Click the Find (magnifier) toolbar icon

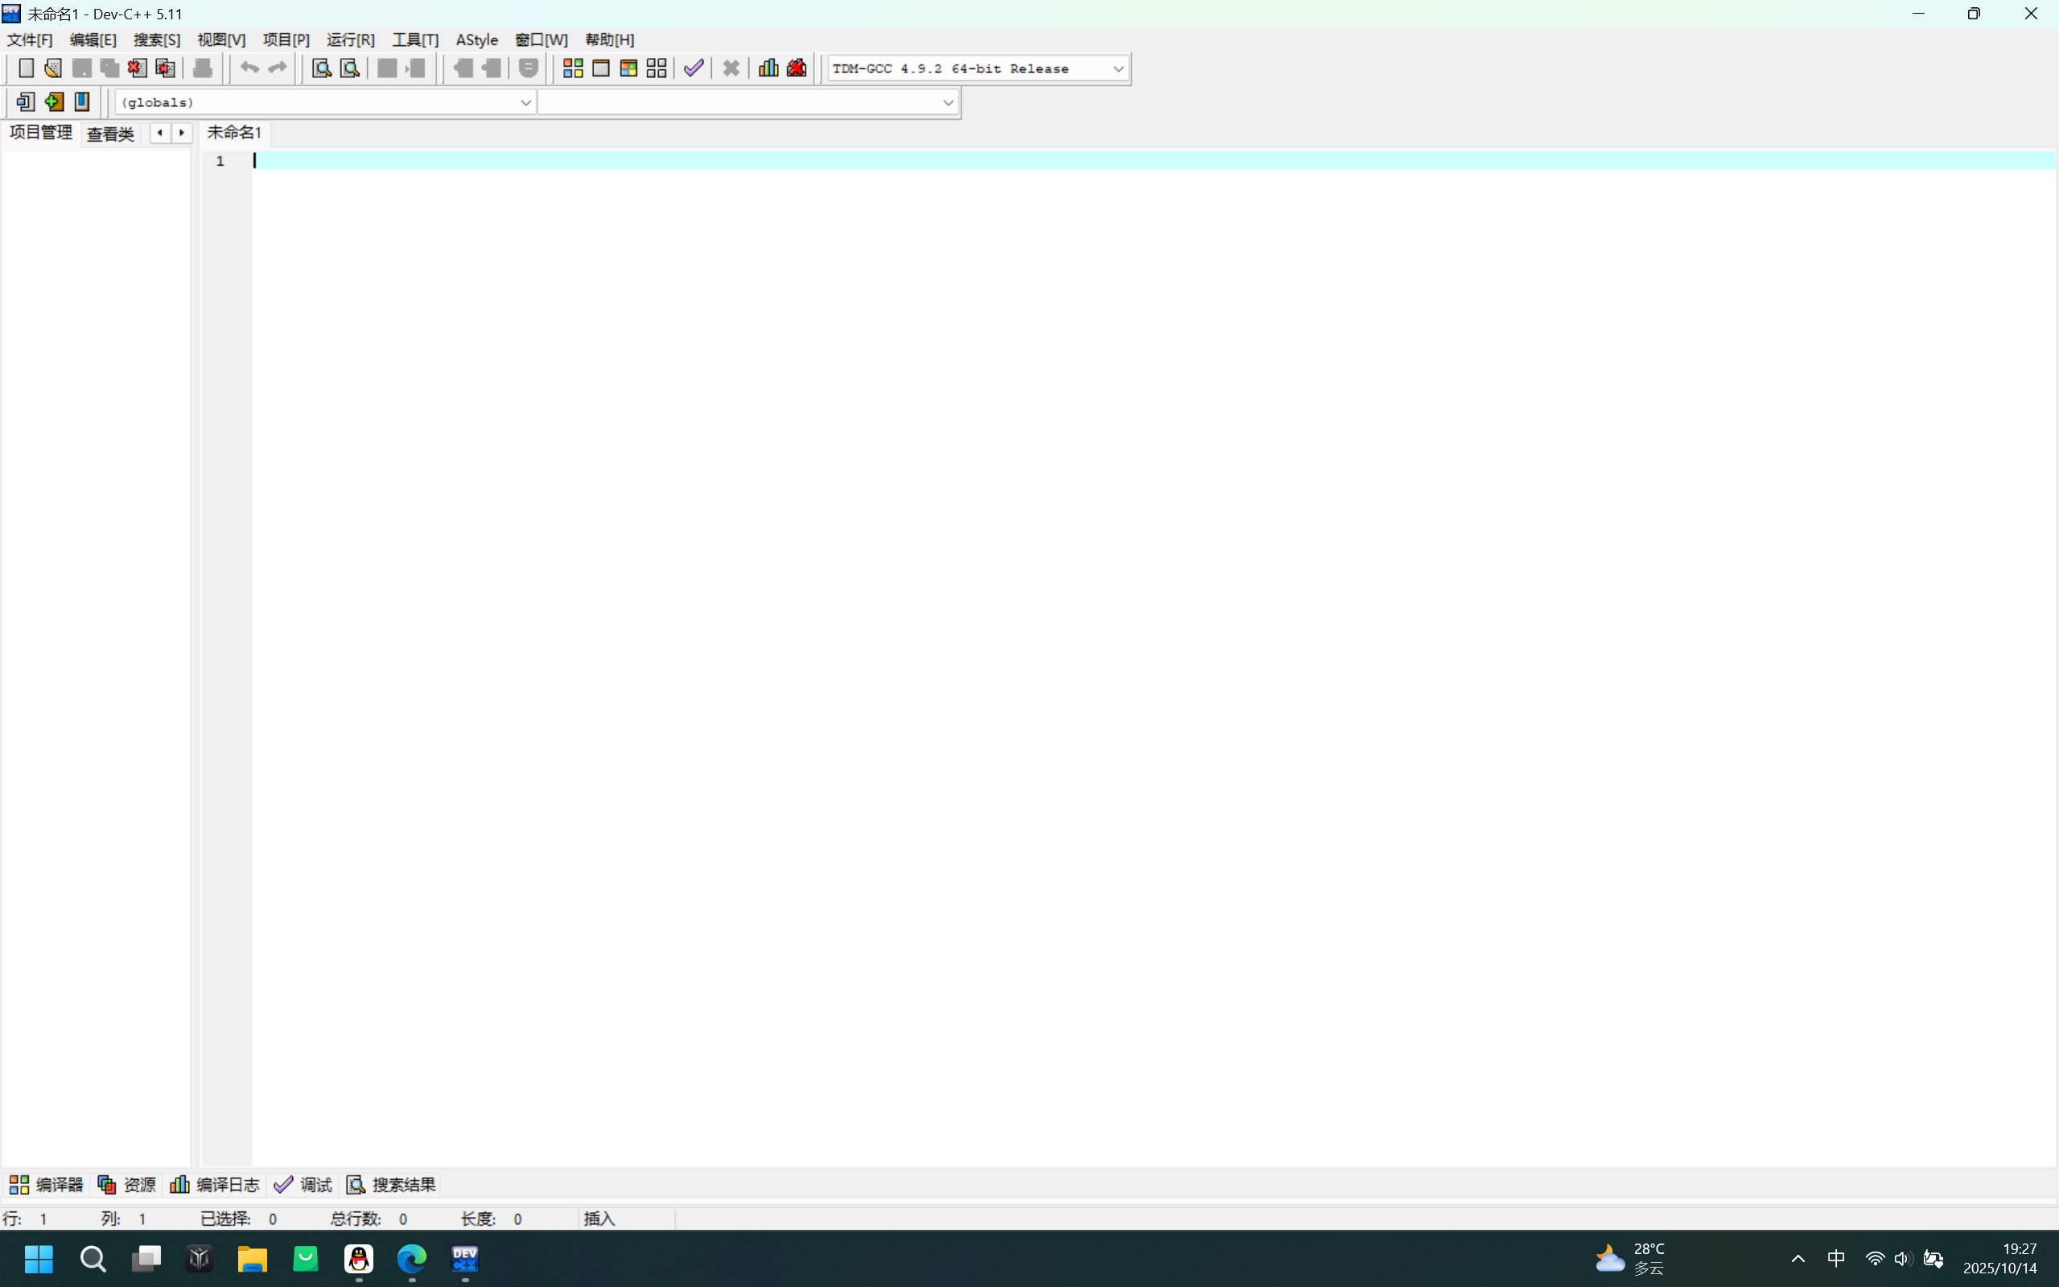pyautogui.click(x=321, y=68)
